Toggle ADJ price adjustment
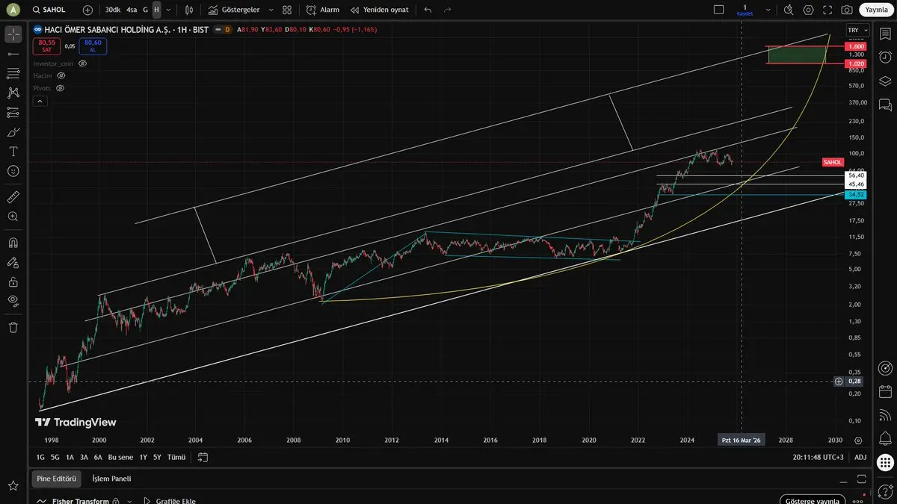This screenshot has height=504, width=897. click(x=860, y=457)
